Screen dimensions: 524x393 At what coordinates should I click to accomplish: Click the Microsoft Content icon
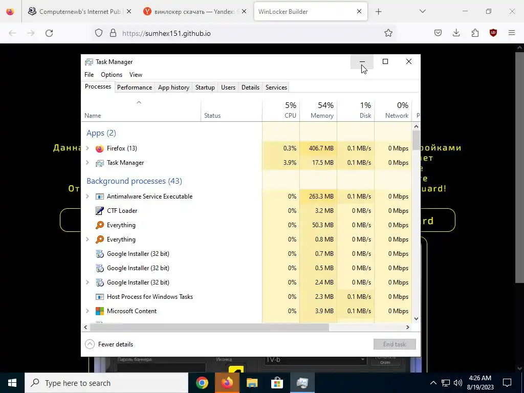100,311
